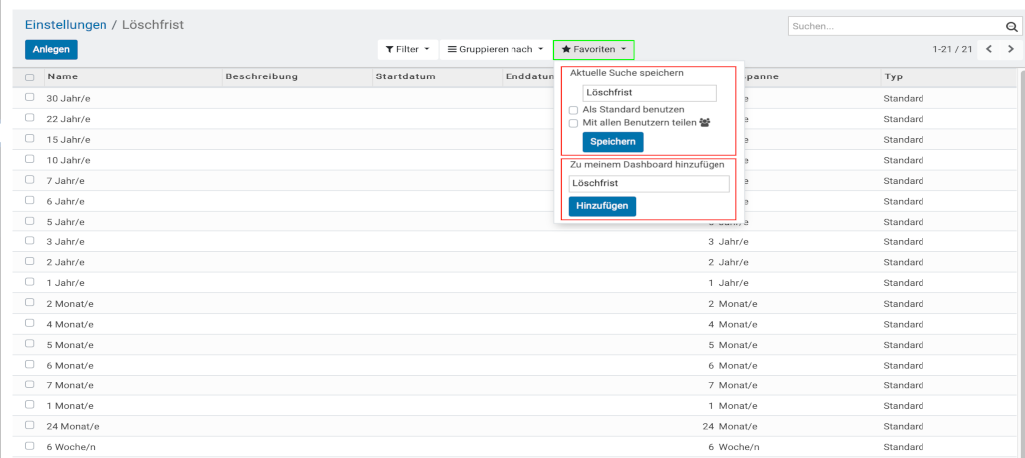Go to previous page arrow
This screenshot has height=458, width=1025.
point(989,49)
